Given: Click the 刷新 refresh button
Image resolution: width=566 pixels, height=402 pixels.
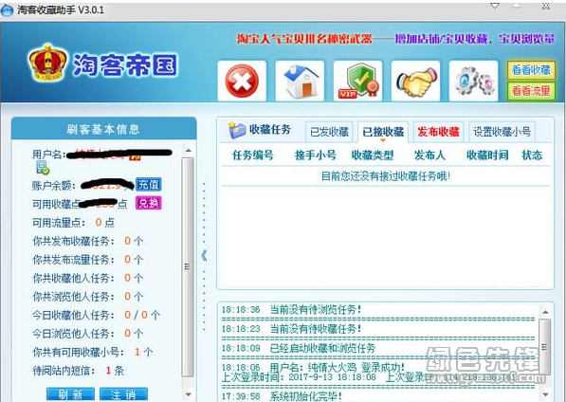Looking at the screenshot, I should (x=70, y=394).
